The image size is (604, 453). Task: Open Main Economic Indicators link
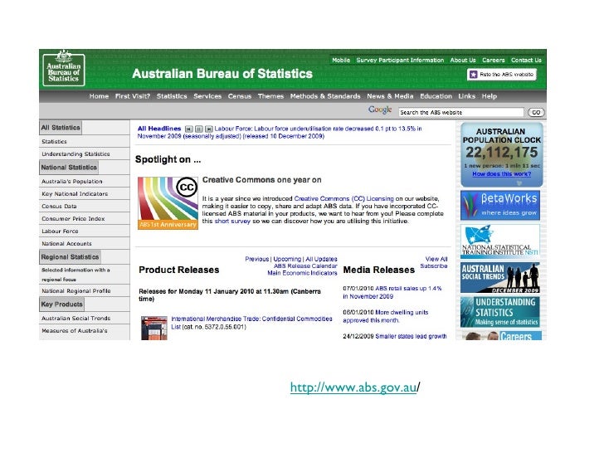pos(302,273)
